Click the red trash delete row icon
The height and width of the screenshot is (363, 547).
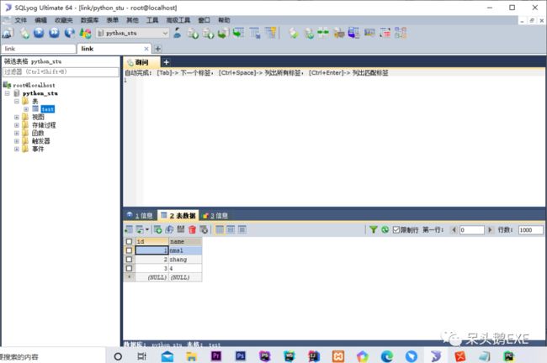click(192, 229)
